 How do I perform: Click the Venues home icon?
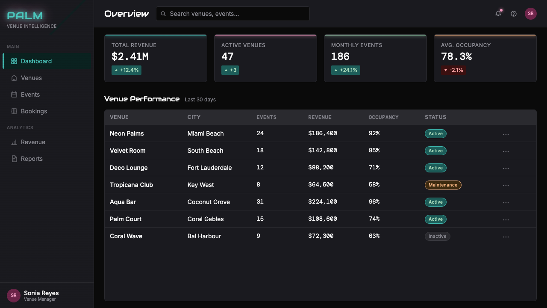click(14, 78)
